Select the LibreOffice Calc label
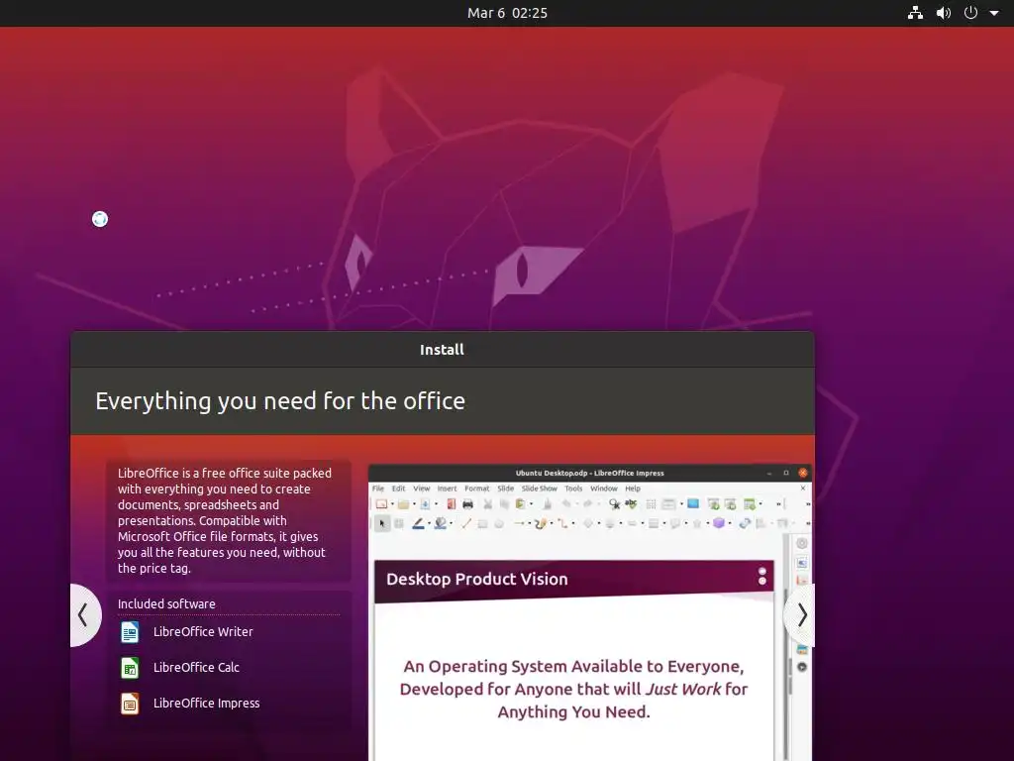The width and height of the screenshot is (1014, 761). (197, 667)
